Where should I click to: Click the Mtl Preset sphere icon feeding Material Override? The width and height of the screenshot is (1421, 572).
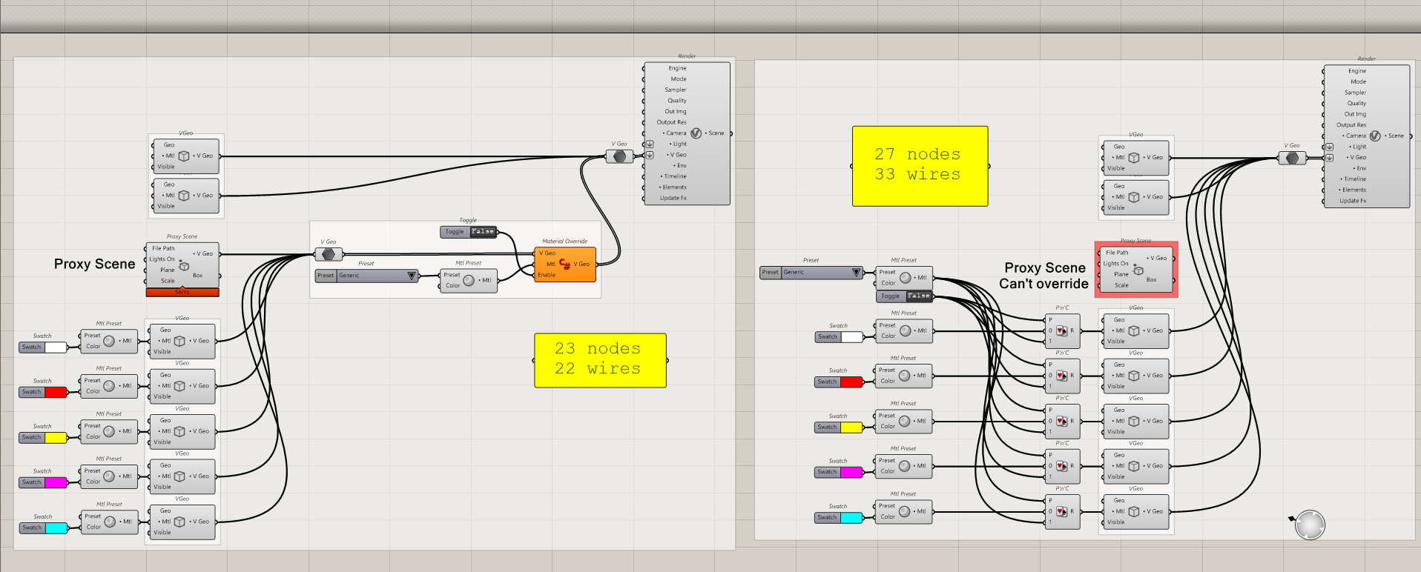(469, 280)
